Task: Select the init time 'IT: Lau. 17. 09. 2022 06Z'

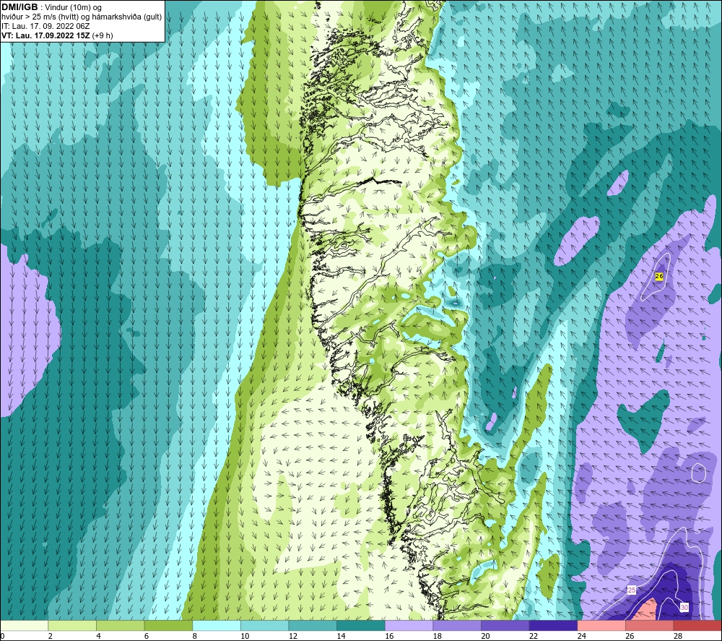Action: click(x=45, y=26)
